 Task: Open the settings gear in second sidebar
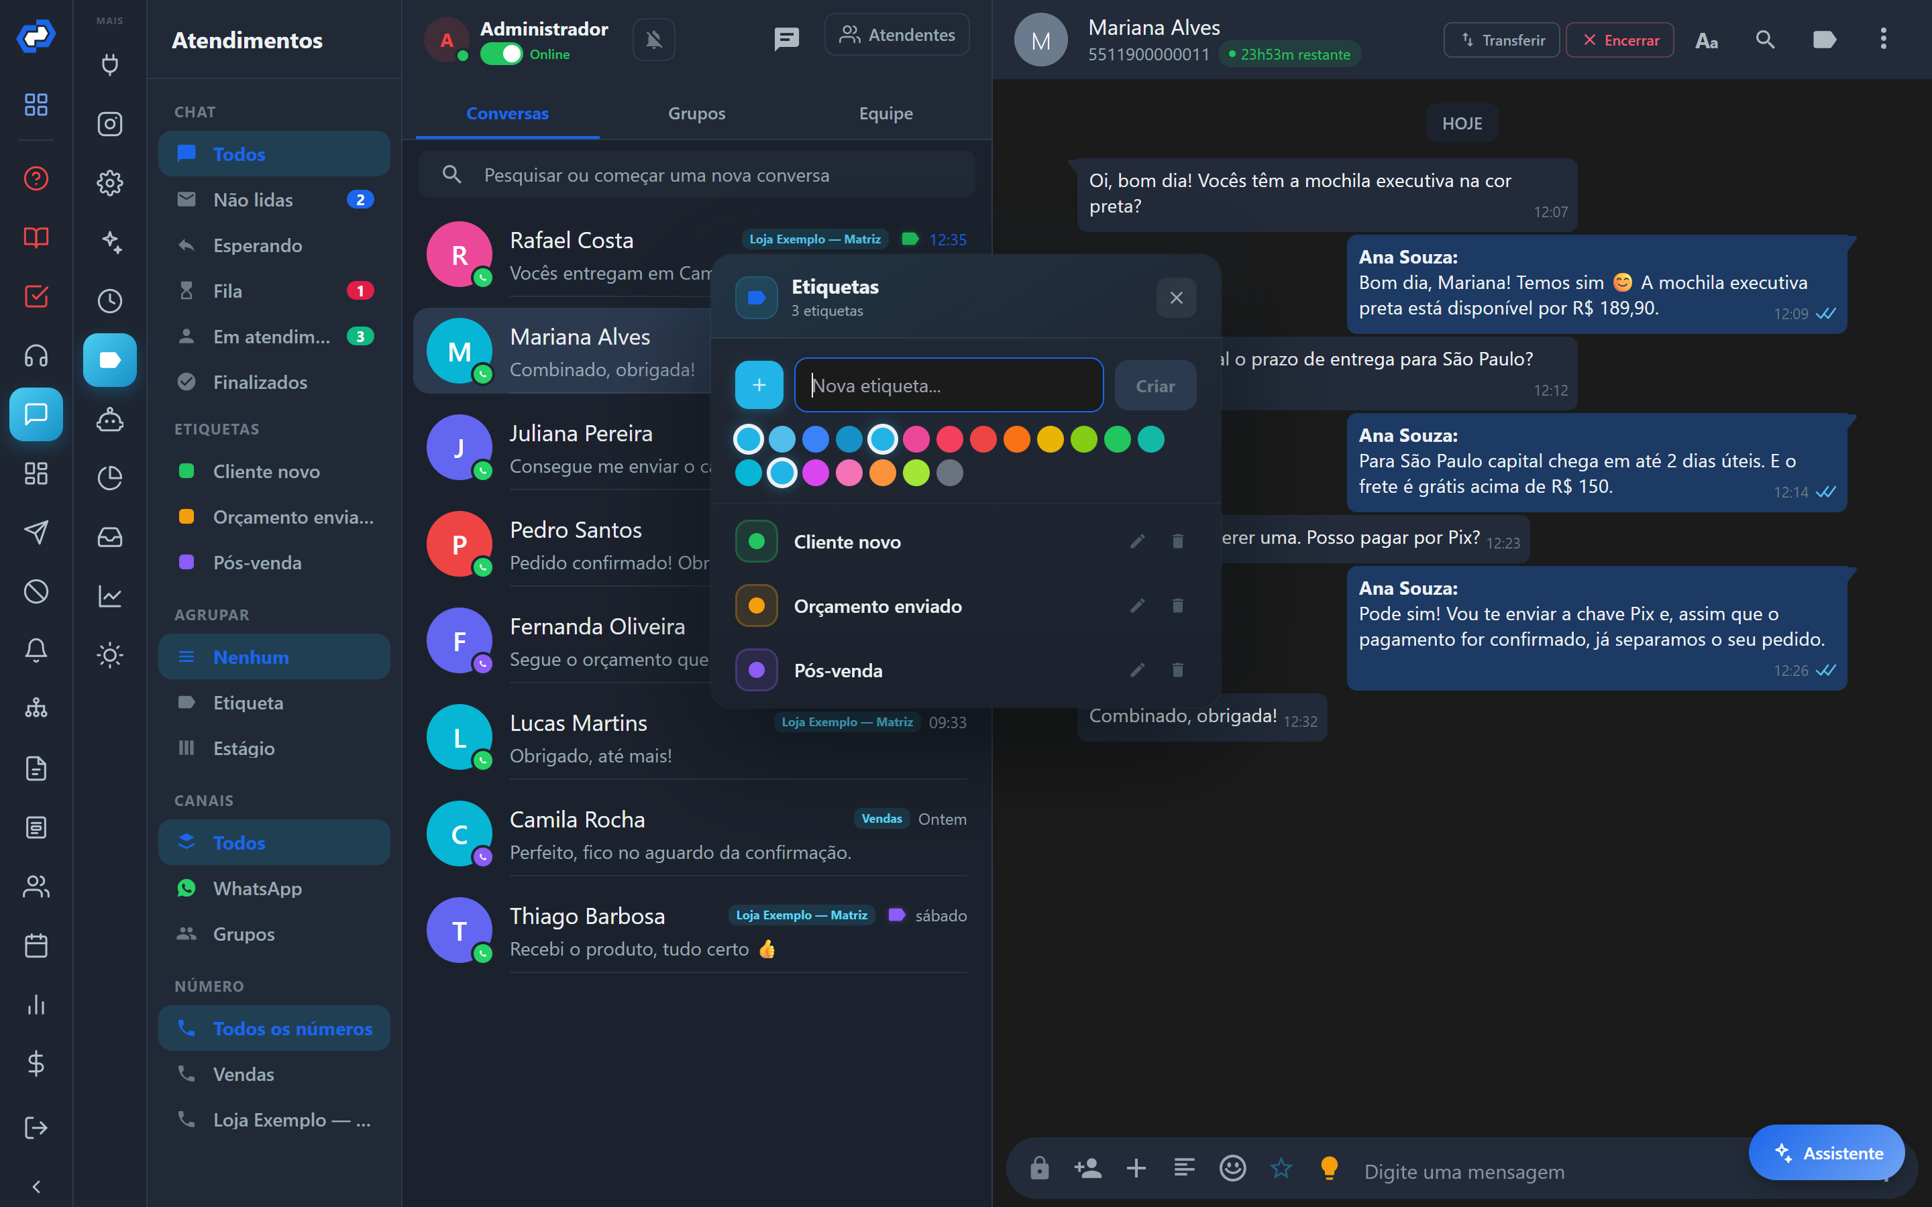coord(109,183)
